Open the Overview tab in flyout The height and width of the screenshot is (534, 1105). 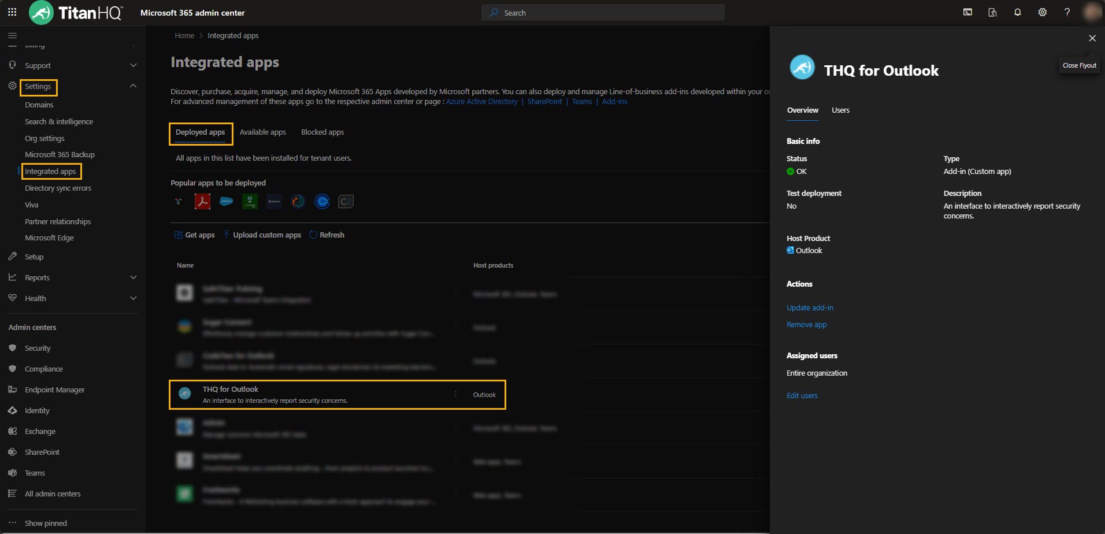pos(803,110)
